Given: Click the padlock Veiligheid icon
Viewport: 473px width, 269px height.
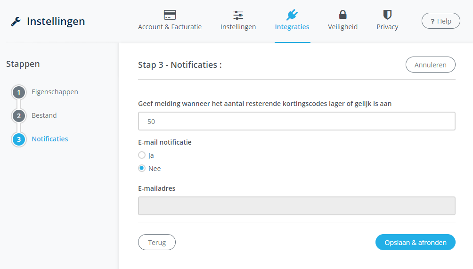Looking at the screenshot, I should click(343, 15).
